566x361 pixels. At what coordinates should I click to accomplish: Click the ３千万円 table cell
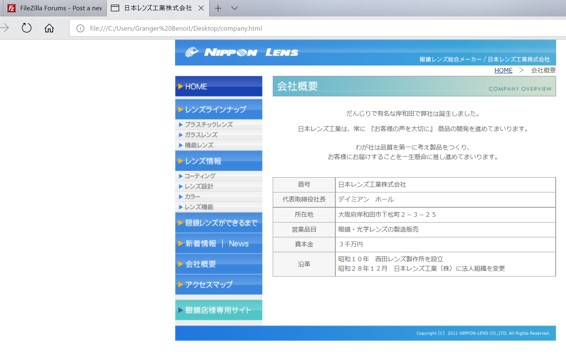point(445,244)
